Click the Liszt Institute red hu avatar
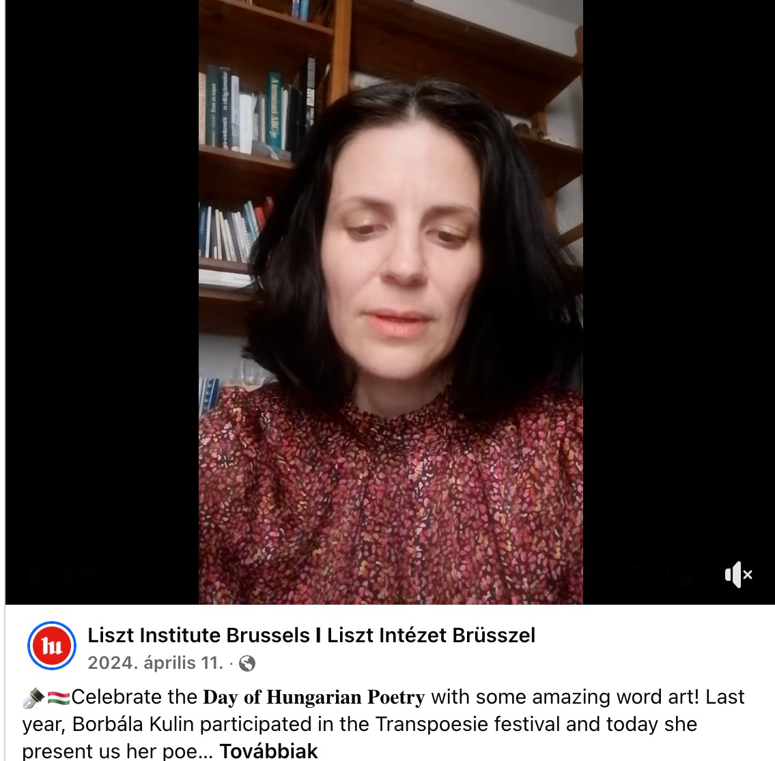 point(52,646)
